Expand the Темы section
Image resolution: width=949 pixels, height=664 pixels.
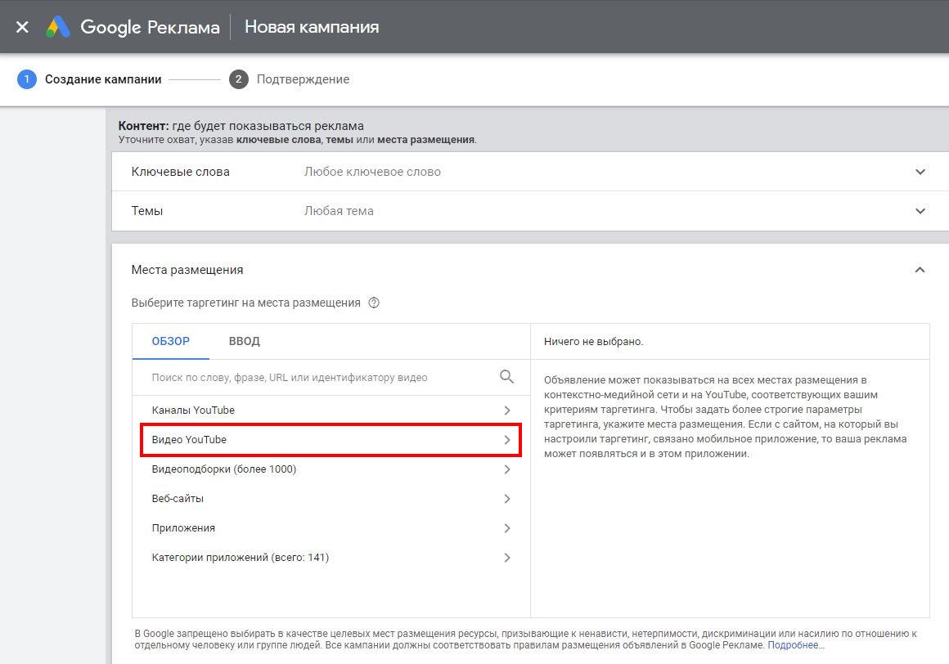click(x=920, y=211)
